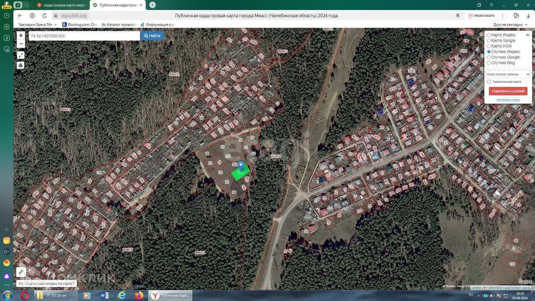Switch to кадастровая карта миасс tab
This screenshot has width=535, height=301.
[61, 5]
